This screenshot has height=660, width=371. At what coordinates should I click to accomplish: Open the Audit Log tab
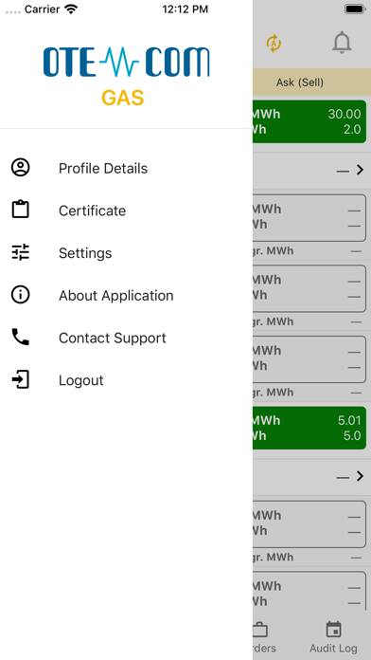(333, 637)
